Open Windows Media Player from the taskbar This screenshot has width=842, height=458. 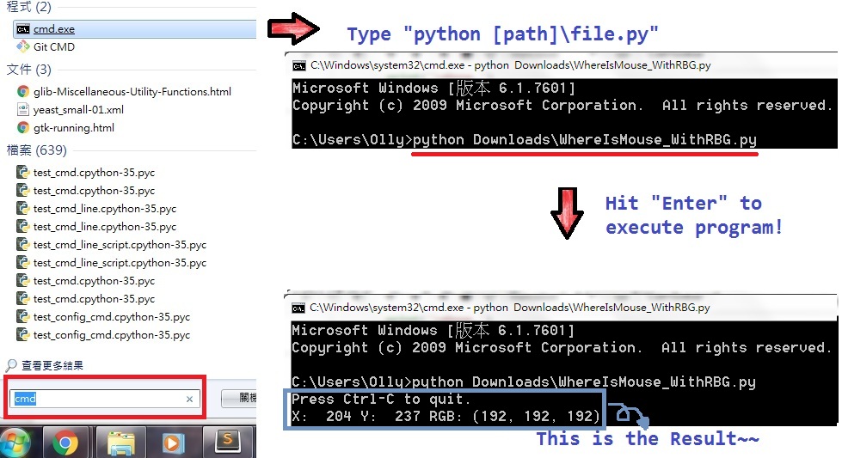(175, 442)
